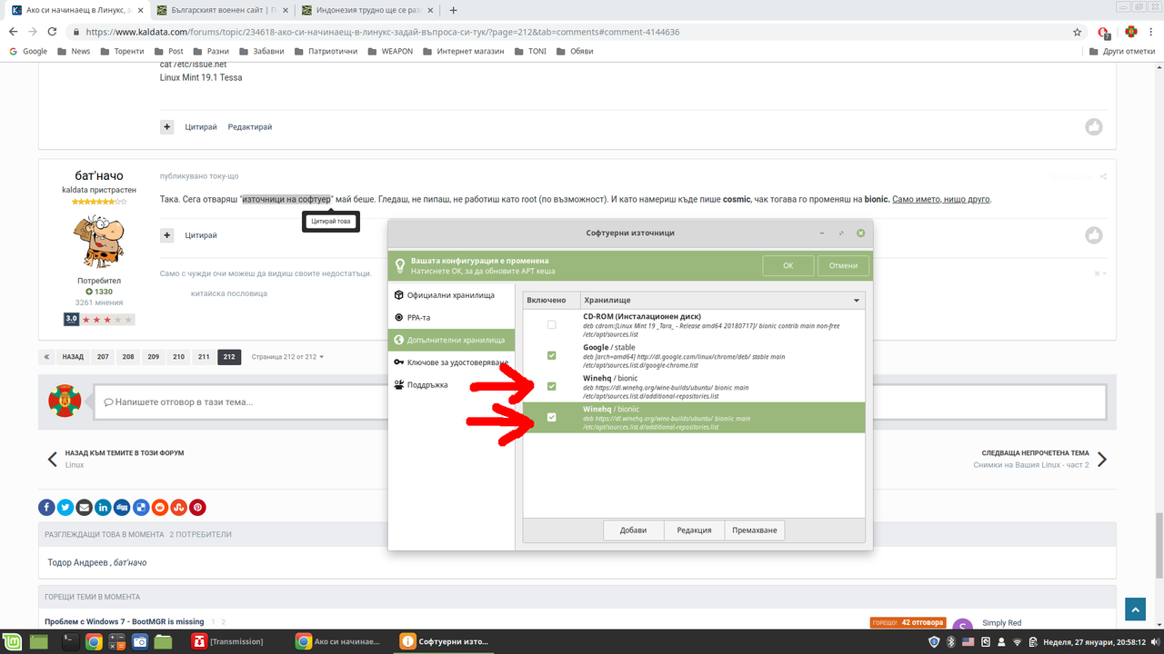Image resolution: width=1164 pixels, height=654 pixels.
Task: Open the Bluetooth tray icon
Action: coord(951,641)
